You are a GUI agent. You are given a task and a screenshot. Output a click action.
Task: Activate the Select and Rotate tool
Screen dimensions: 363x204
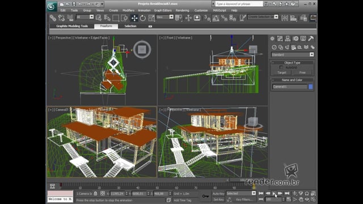coord(143,18)
